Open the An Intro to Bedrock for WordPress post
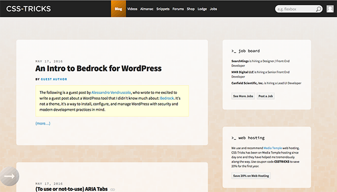This screenshot has width=337, height=192. tap(98, 69)
